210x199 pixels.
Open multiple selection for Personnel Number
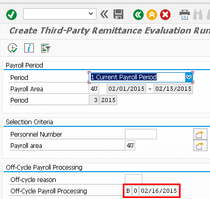(x=200, y=134)
